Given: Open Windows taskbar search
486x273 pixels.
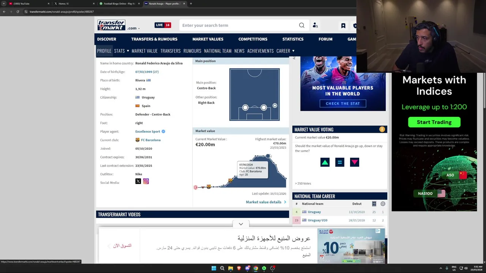Looking at the screenshot, I should pyautogui.click(x=222, y=268).
